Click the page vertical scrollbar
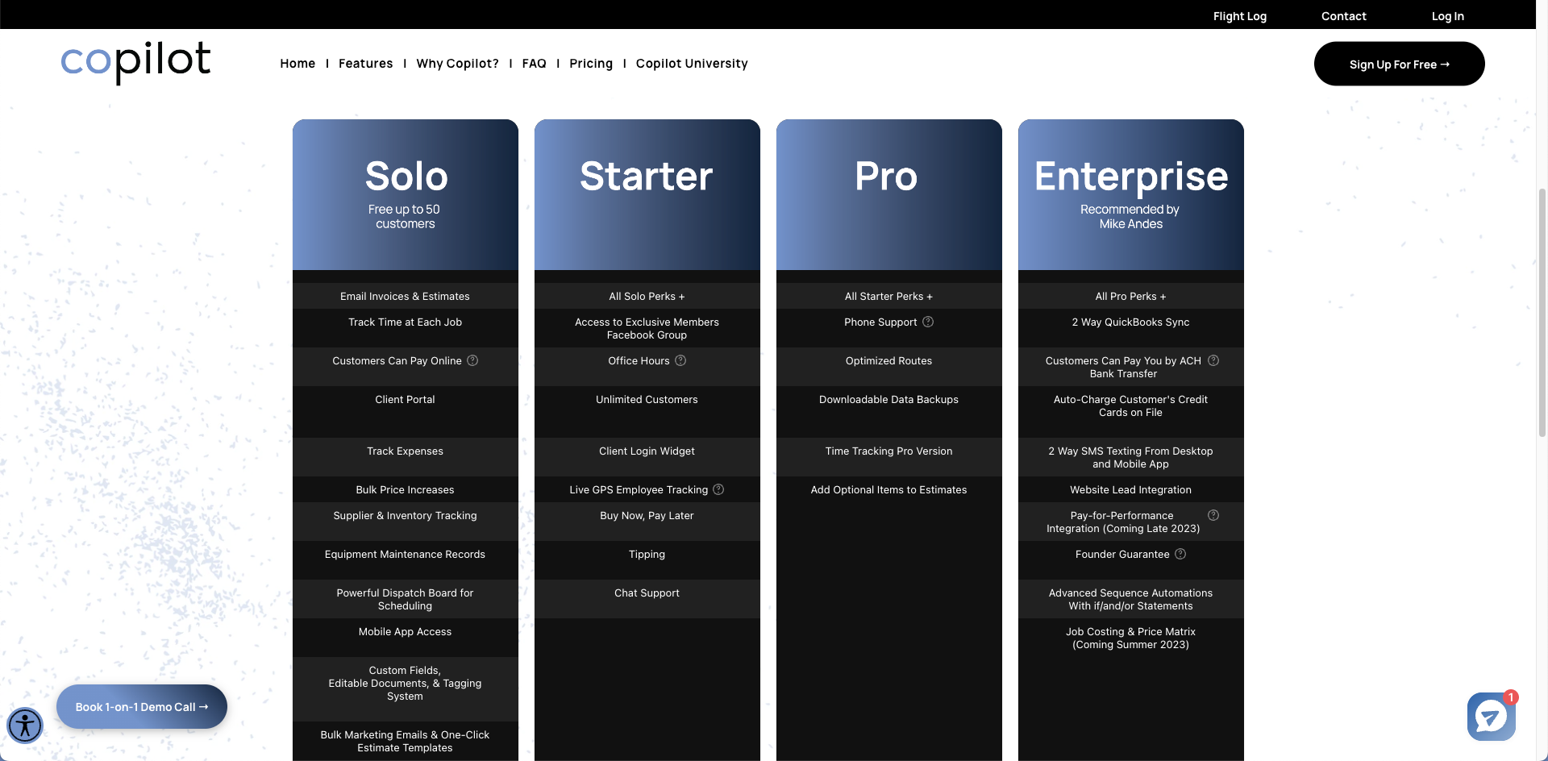Viewport: 1548px width, 761px height. pos(1542,313)
